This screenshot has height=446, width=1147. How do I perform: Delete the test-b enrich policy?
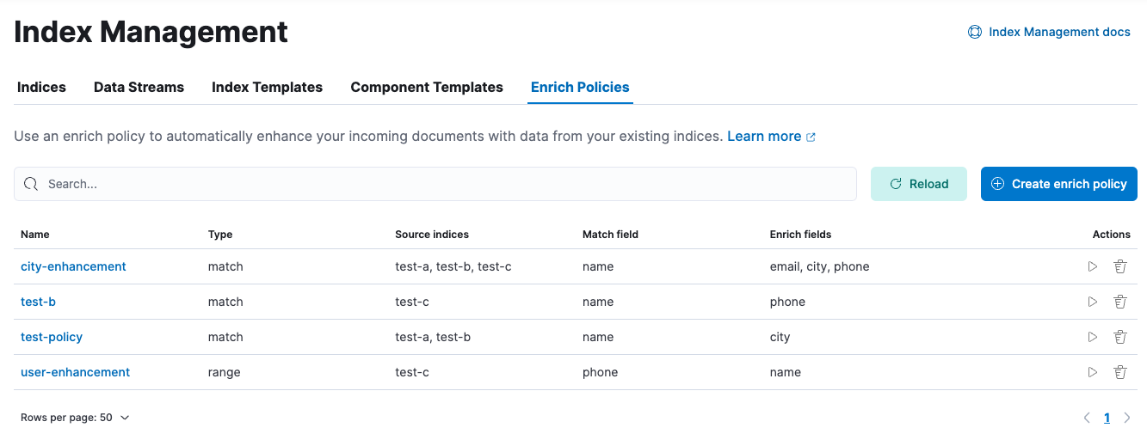(x=1120, y=302)
